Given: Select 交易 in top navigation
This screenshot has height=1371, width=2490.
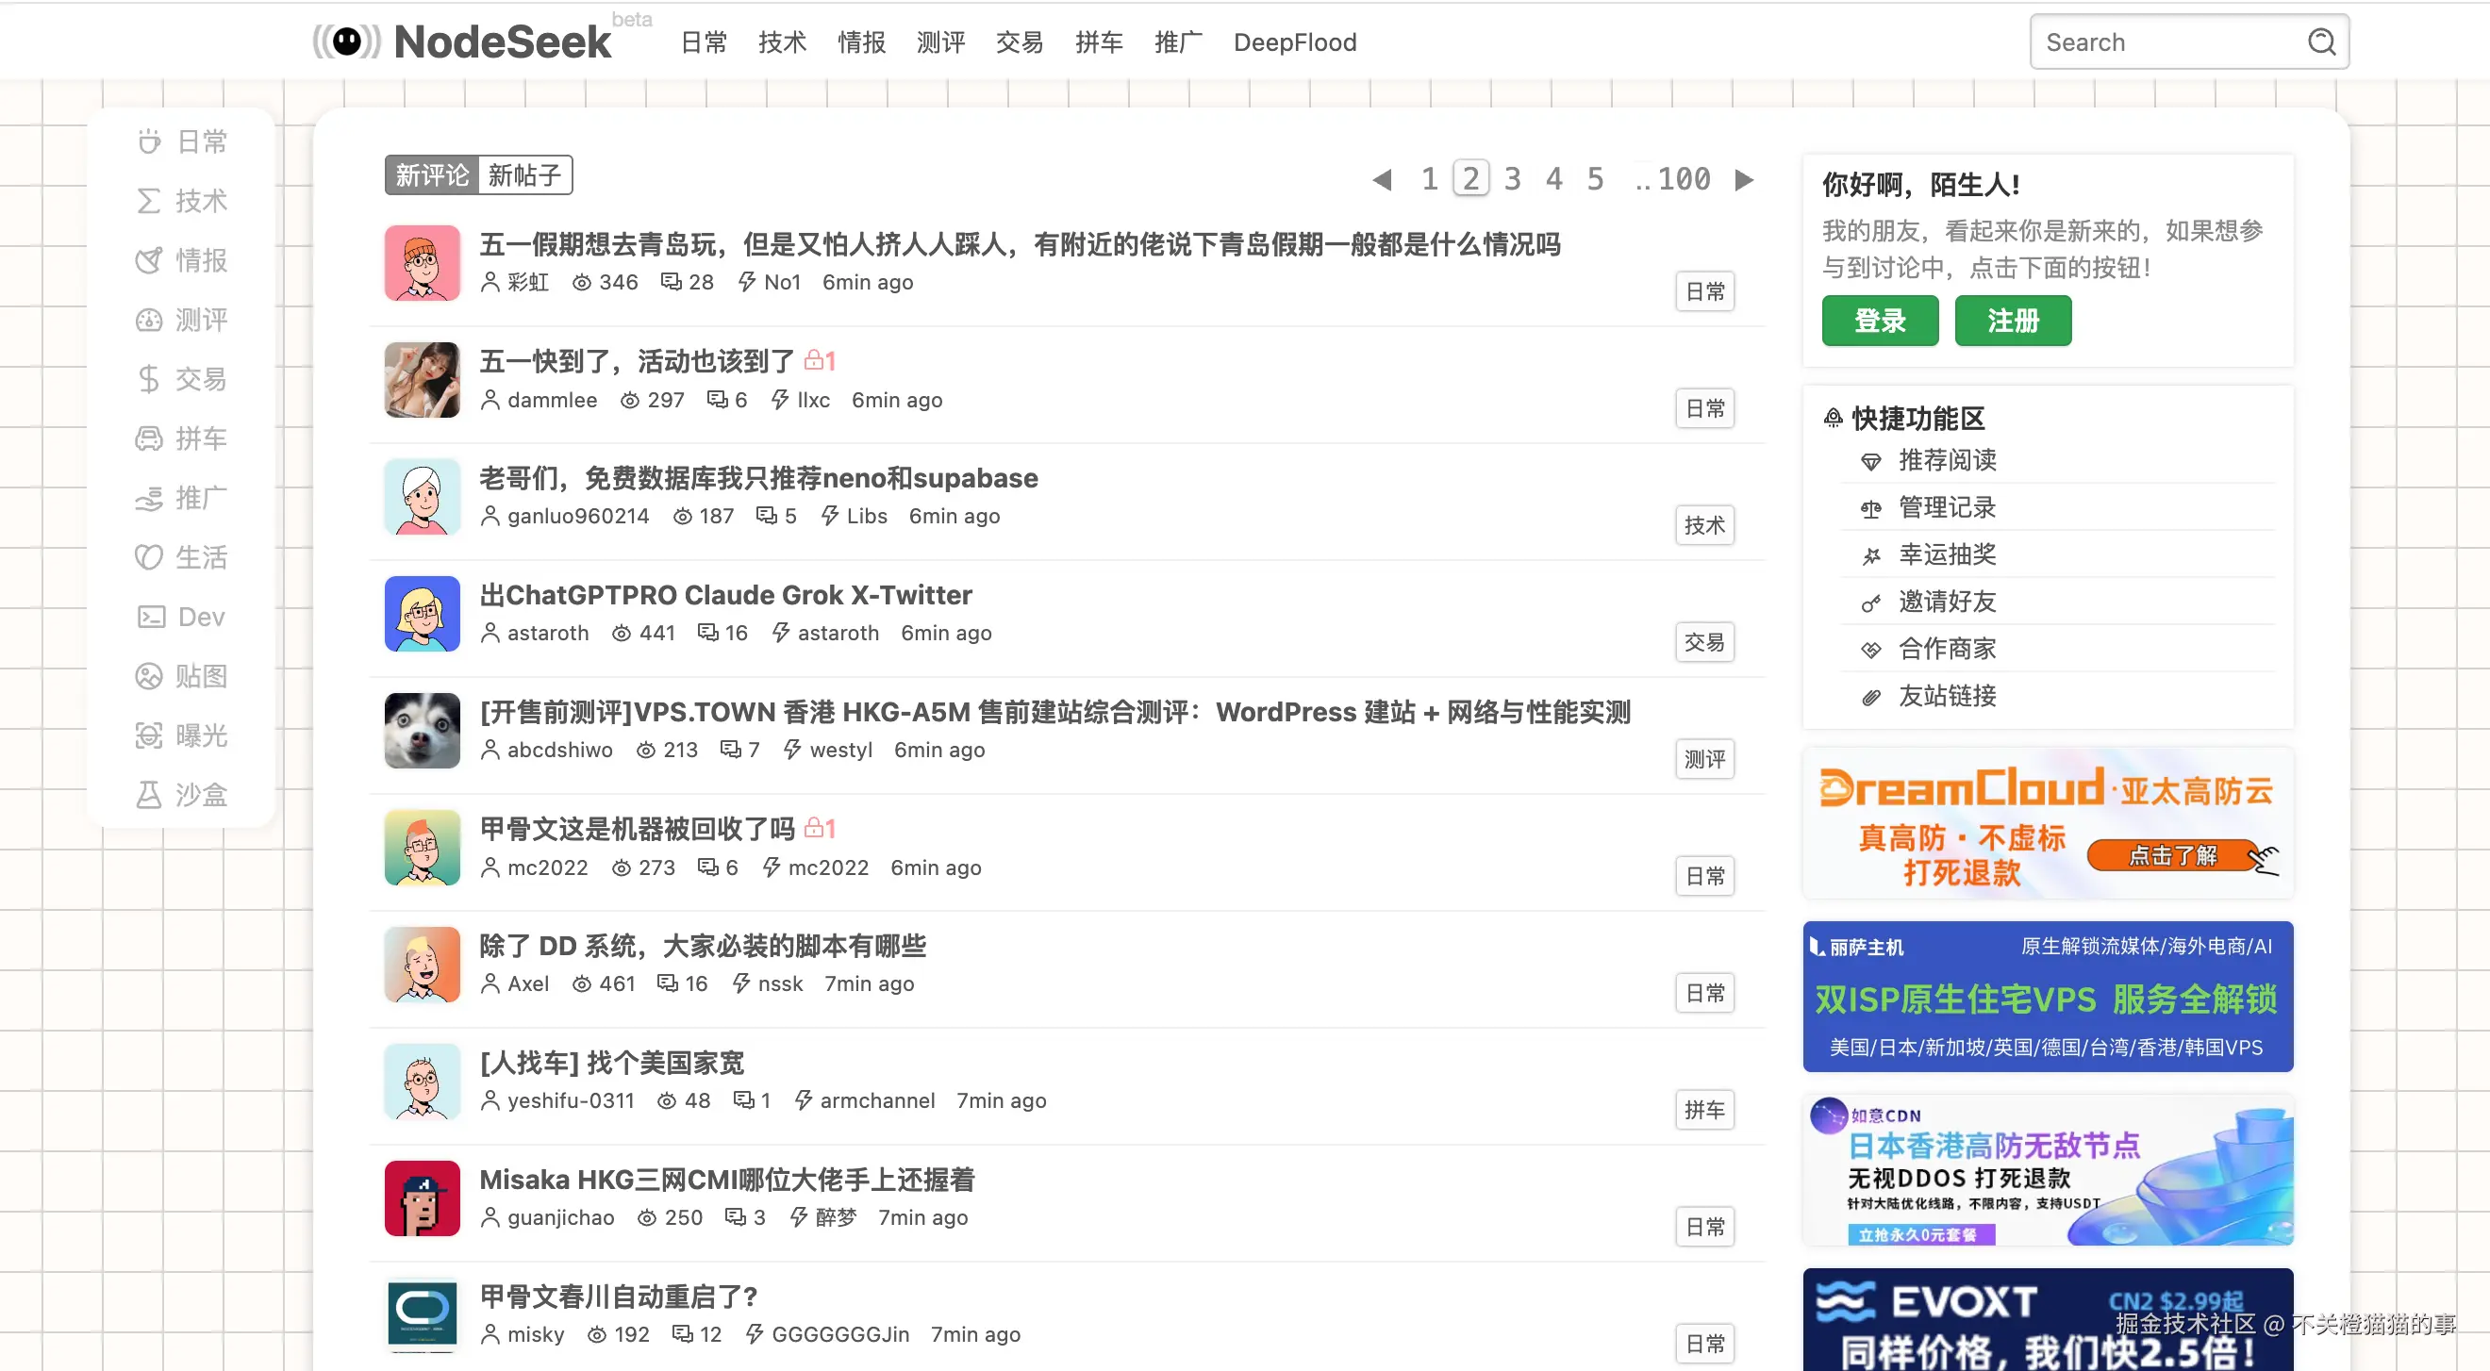Looking at the screenshot, I should pyautogui.click(x=1020, y=42).
